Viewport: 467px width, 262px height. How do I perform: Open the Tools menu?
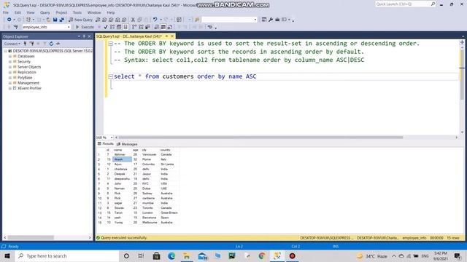(77, 12)
